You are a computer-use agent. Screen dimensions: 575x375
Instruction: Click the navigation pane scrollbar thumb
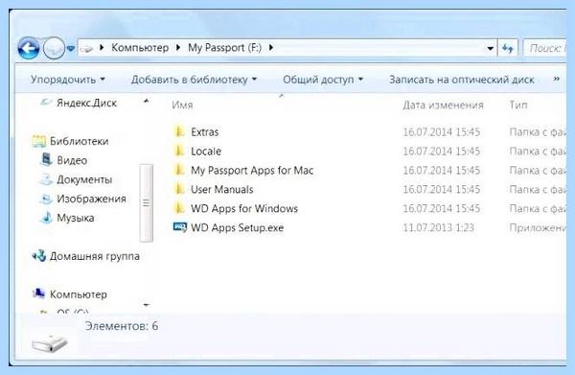point(147,203)
